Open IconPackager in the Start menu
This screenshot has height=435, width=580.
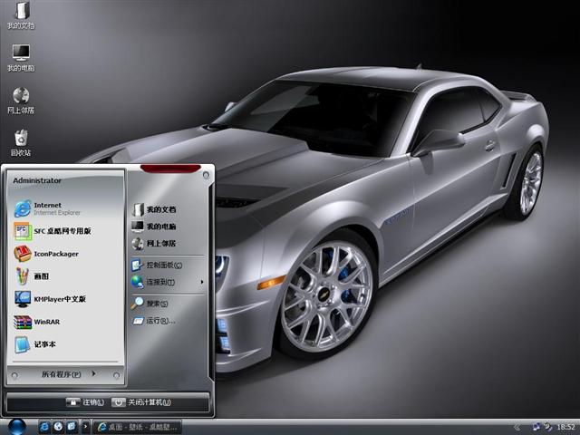pyautogui.click(x=54, y=254)
